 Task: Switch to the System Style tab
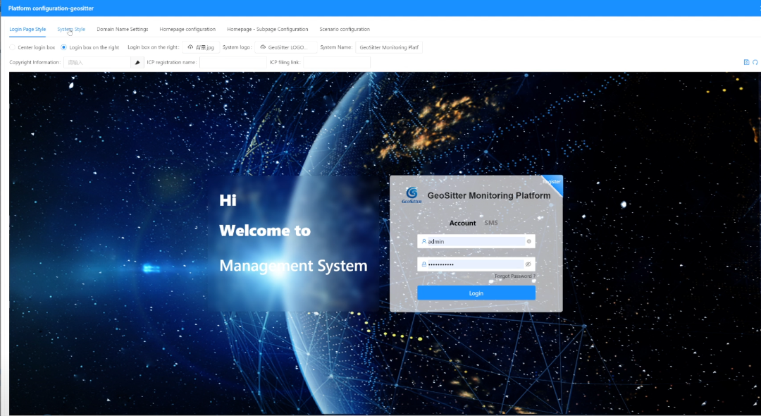71,29
